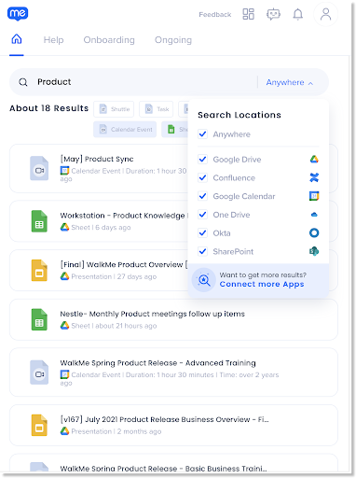356x478 pixels.
Task: Uncheck the SharePoint checkbox
Action: click(202, 251)
